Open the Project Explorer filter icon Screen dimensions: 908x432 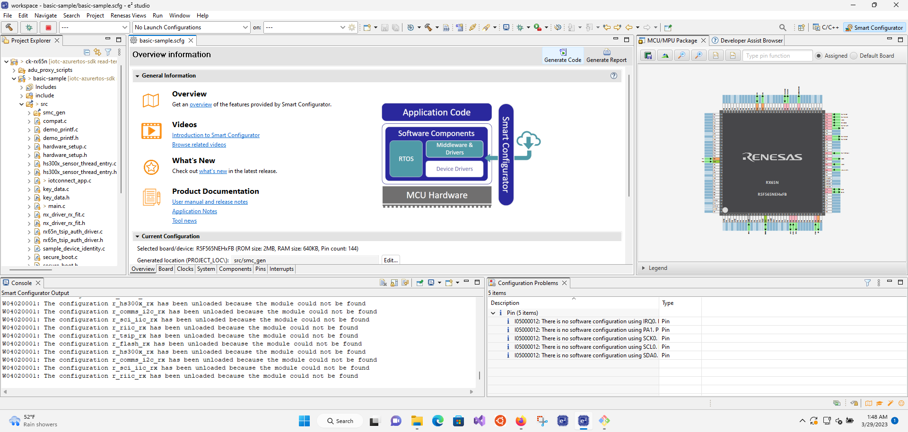(x=108, y=52)
